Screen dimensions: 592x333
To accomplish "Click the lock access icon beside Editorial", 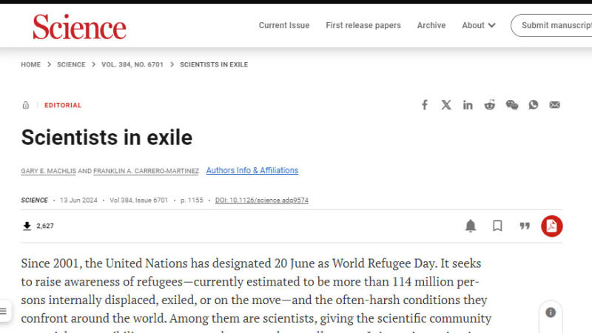I will [x=26, y=105].
